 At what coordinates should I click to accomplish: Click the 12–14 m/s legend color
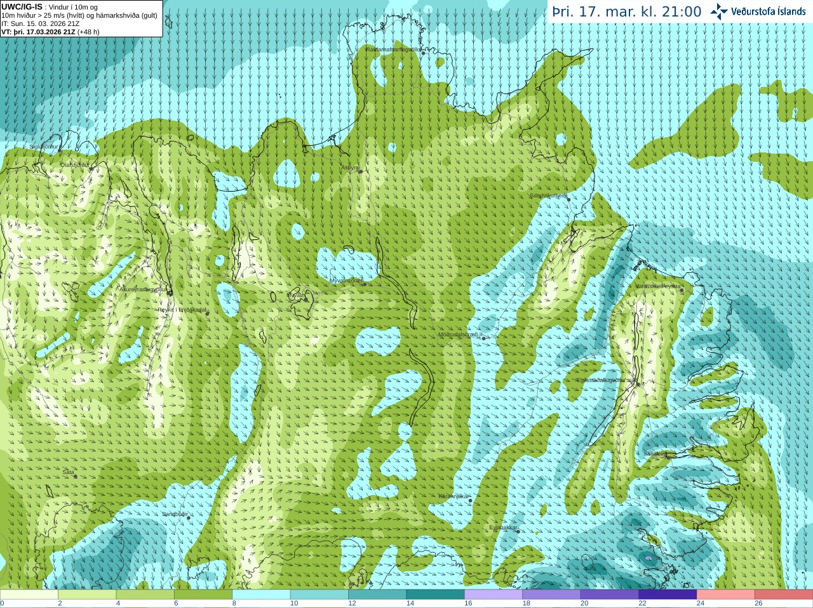(x=377, y=595)
